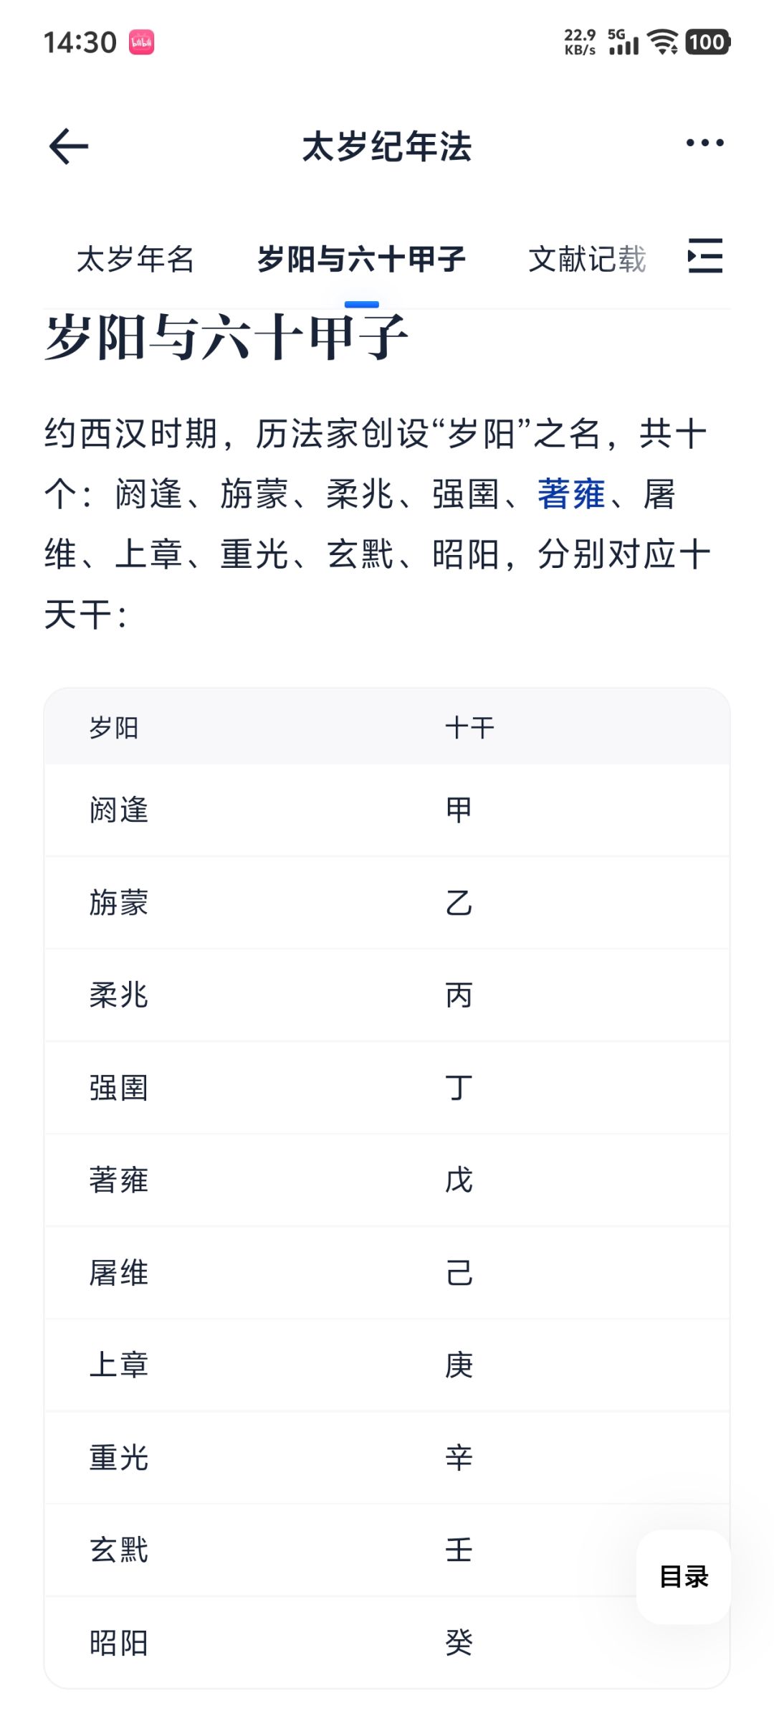Tap the back arrow icon

[x=69, y=146]
